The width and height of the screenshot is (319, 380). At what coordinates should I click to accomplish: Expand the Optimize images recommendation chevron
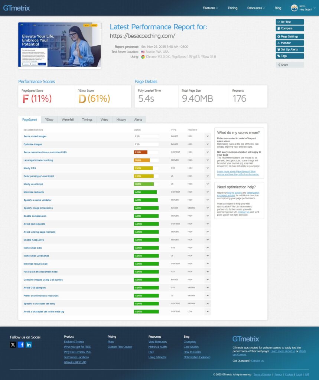[207, 144]
